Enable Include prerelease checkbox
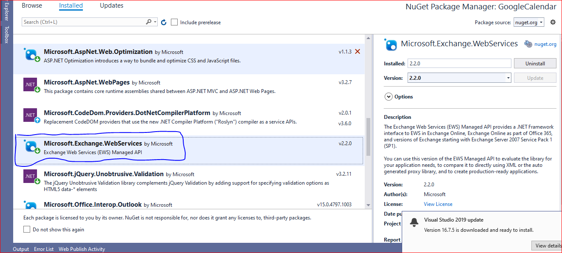 click(174, 22)
